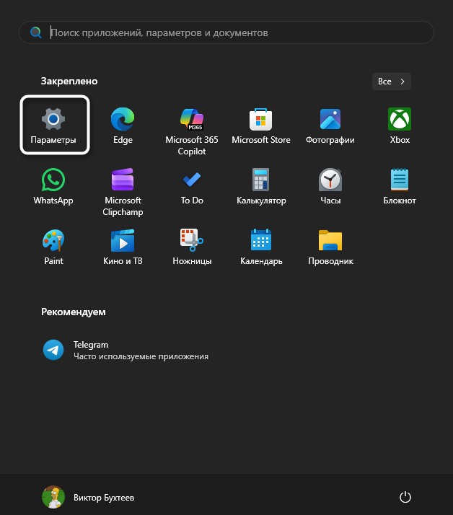Viewport: 453px width, 515px height.
Task: Open the To Do app
Action: tap(192, 186)
